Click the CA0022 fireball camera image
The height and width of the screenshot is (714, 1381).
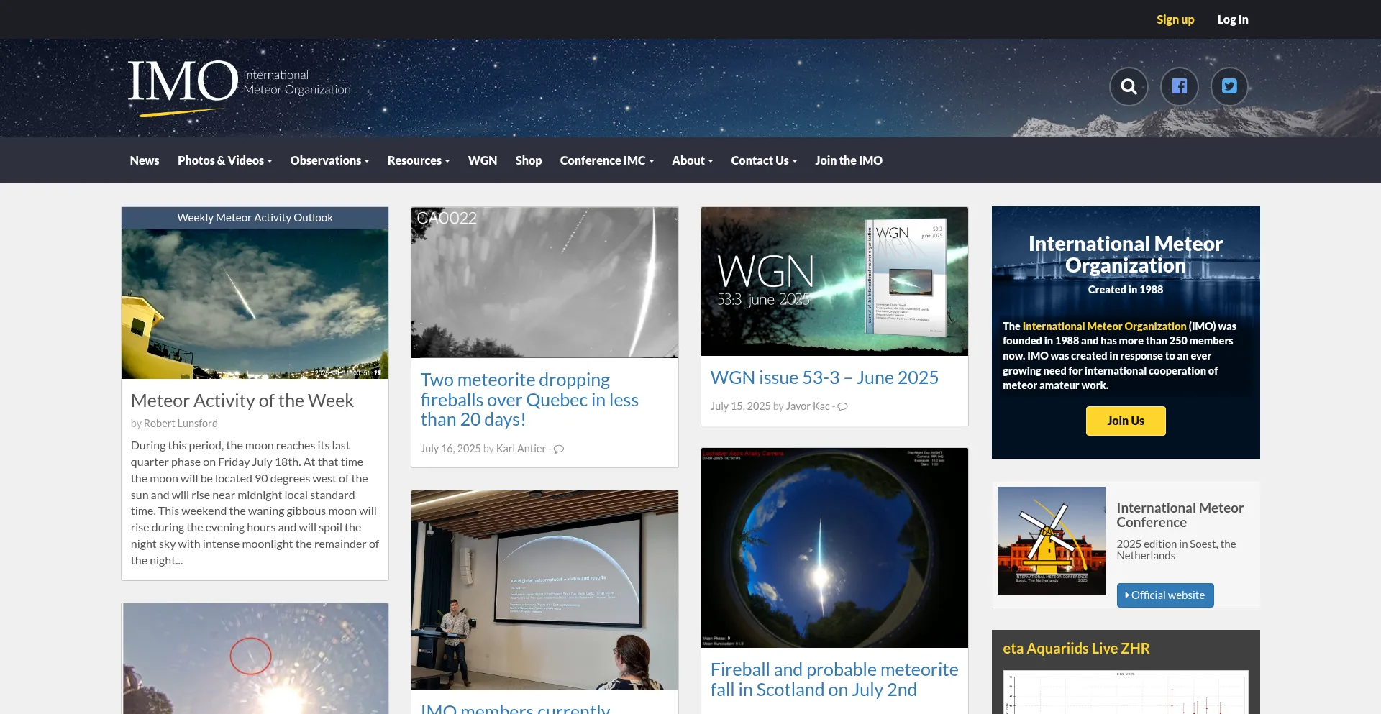click(x=544, y=283)
